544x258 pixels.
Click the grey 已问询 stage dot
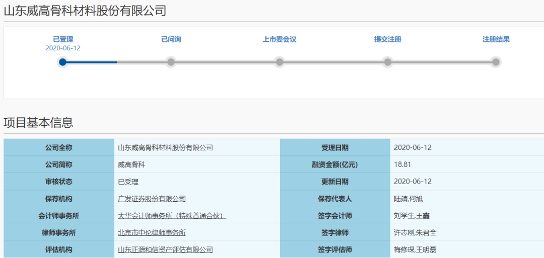[171, 62]
